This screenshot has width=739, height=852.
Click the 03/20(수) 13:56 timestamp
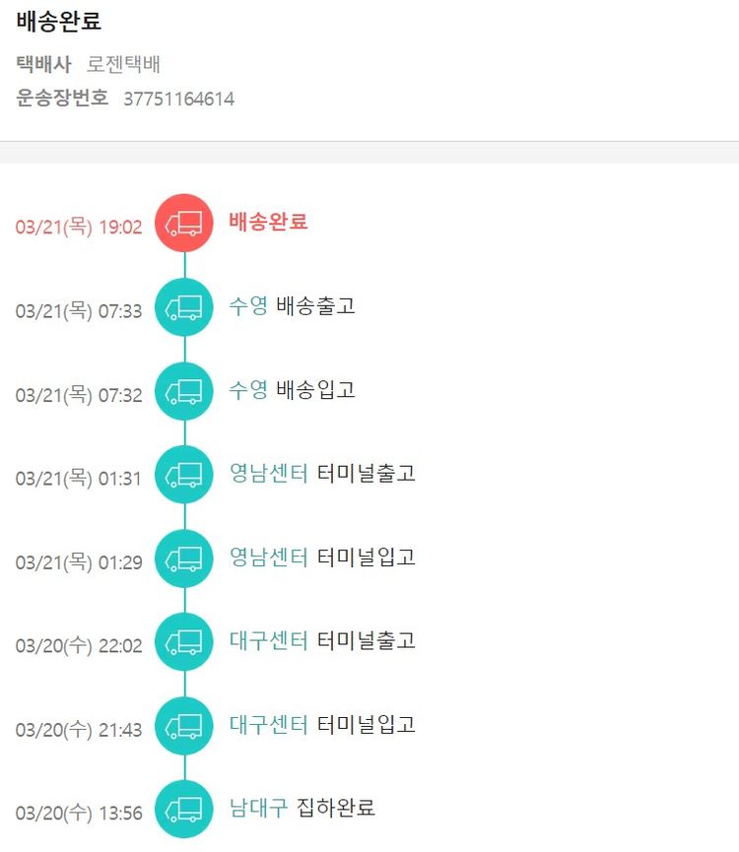[x=79, y=814]
